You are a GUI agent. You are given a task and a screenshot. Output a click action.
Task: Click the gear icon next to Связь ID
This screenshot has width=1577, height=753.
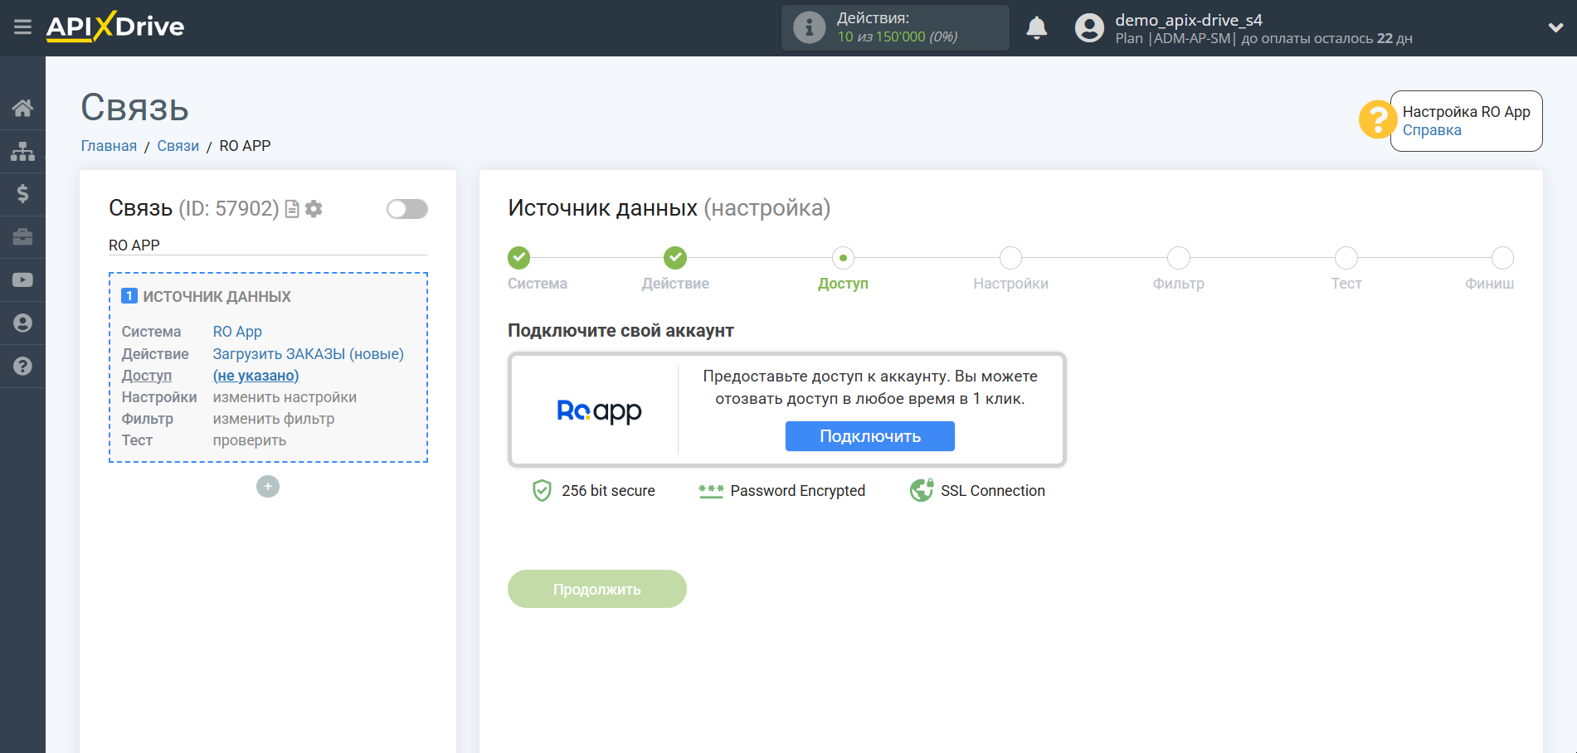(314, 209)
